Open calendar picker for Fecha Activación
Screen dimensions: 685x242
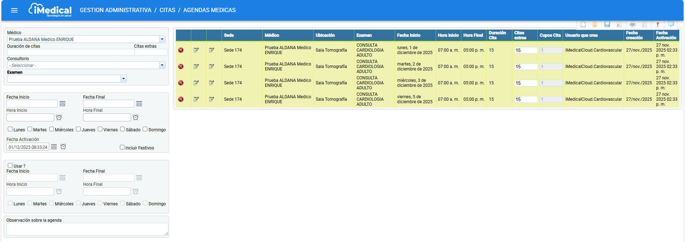tap(54, 147)
